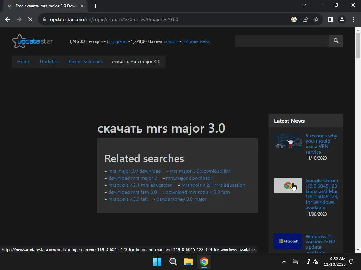The width and height of the screenshot is (361, 270).
Task: Switch to the Free скачать mrs major tab
Action: (x=45, y=6)
